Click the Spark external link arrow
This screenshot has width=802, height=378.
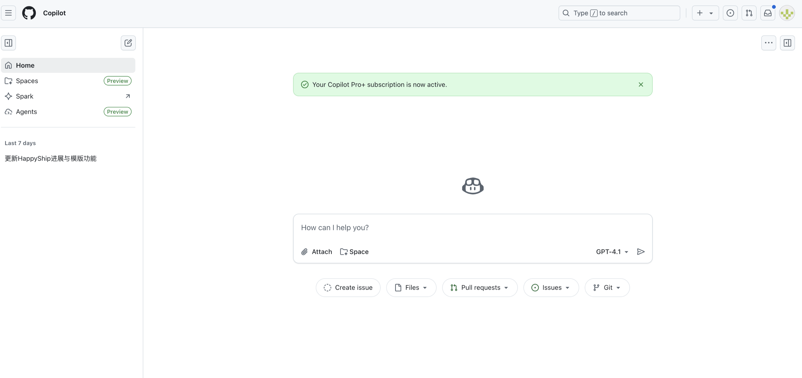[128, 96]
